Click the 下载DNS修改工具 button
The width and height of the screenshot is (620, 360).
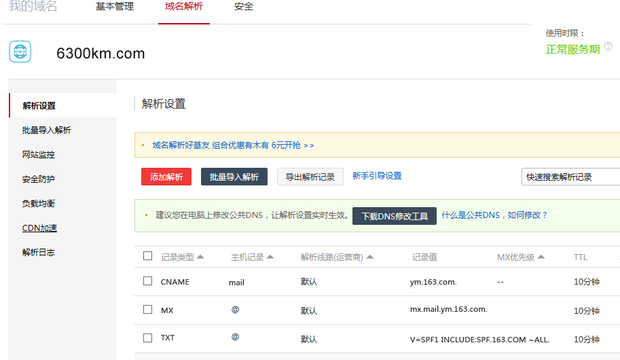coord(395,216)
